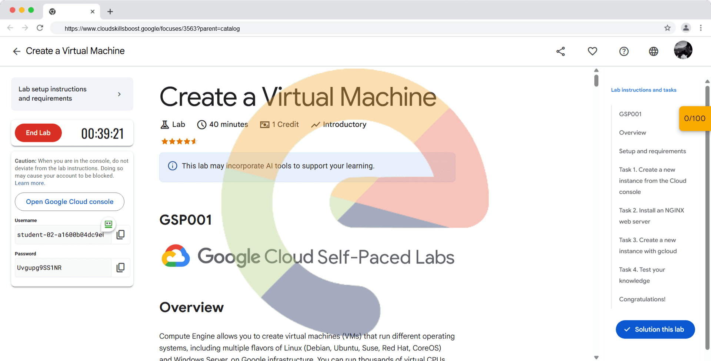Click the 0/100 score progress badge
This screenshot has width=711, height=361.
coord(694,118)
